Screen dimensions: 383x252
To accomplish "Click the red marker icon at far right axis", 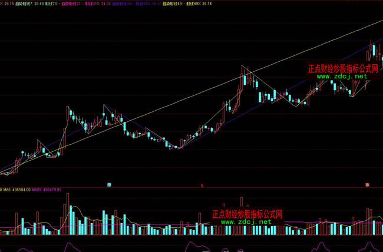I will coord(367,185).
